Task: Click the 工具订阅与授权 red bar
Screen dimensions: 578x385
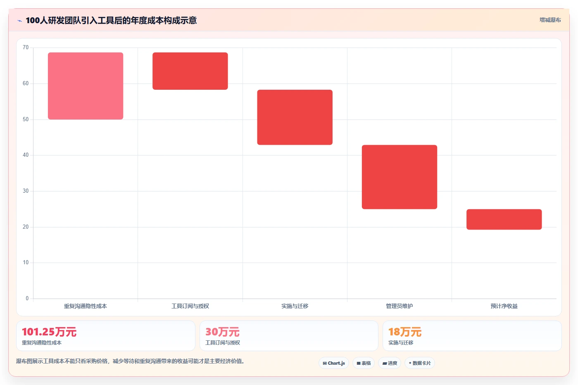Action: click(190, 71)
